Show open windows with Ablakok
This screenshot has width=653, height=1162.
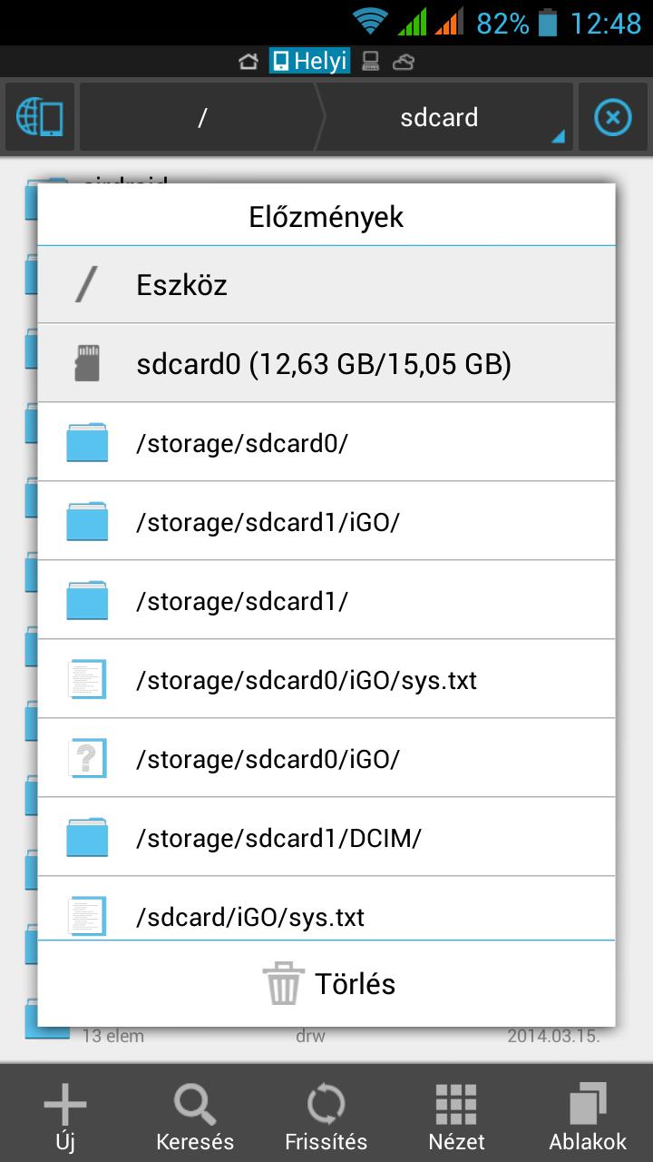coord(587,1116)
